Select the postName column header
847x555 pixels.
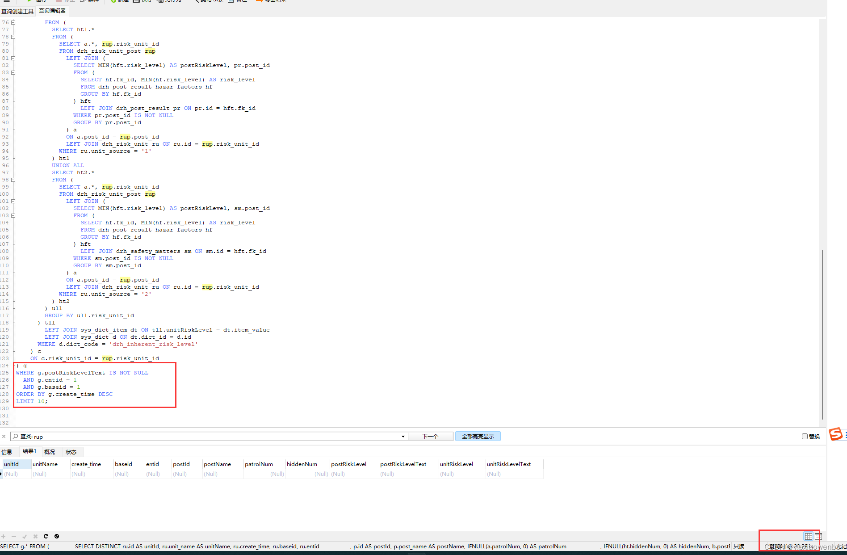click(x=223, y=464)
